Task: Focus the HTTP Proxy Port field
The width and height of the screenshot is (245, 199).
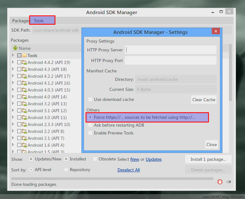Action: 171,60
